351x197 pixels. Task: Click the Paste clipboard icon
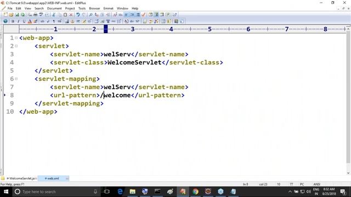(65, 15)
